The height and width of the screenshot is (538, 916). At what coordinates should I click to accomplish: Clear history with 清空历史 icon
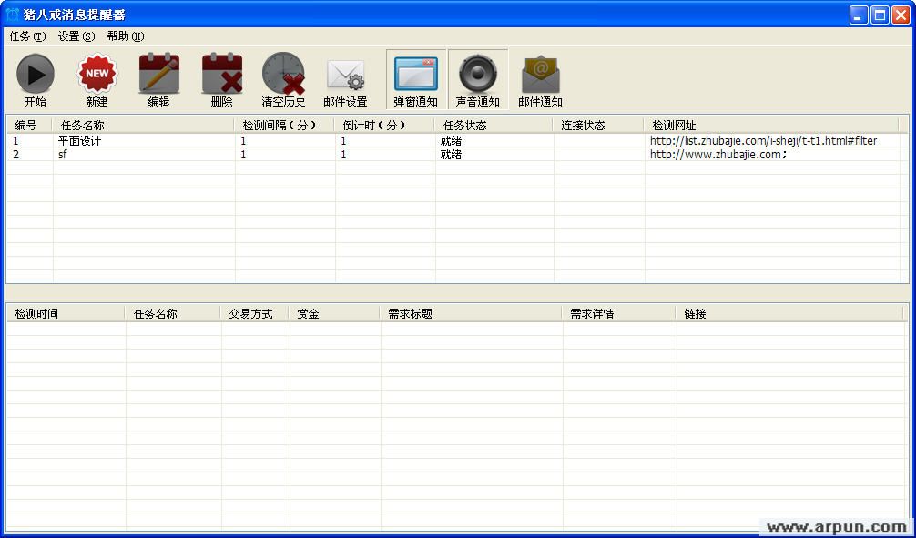tap(283, 75)
